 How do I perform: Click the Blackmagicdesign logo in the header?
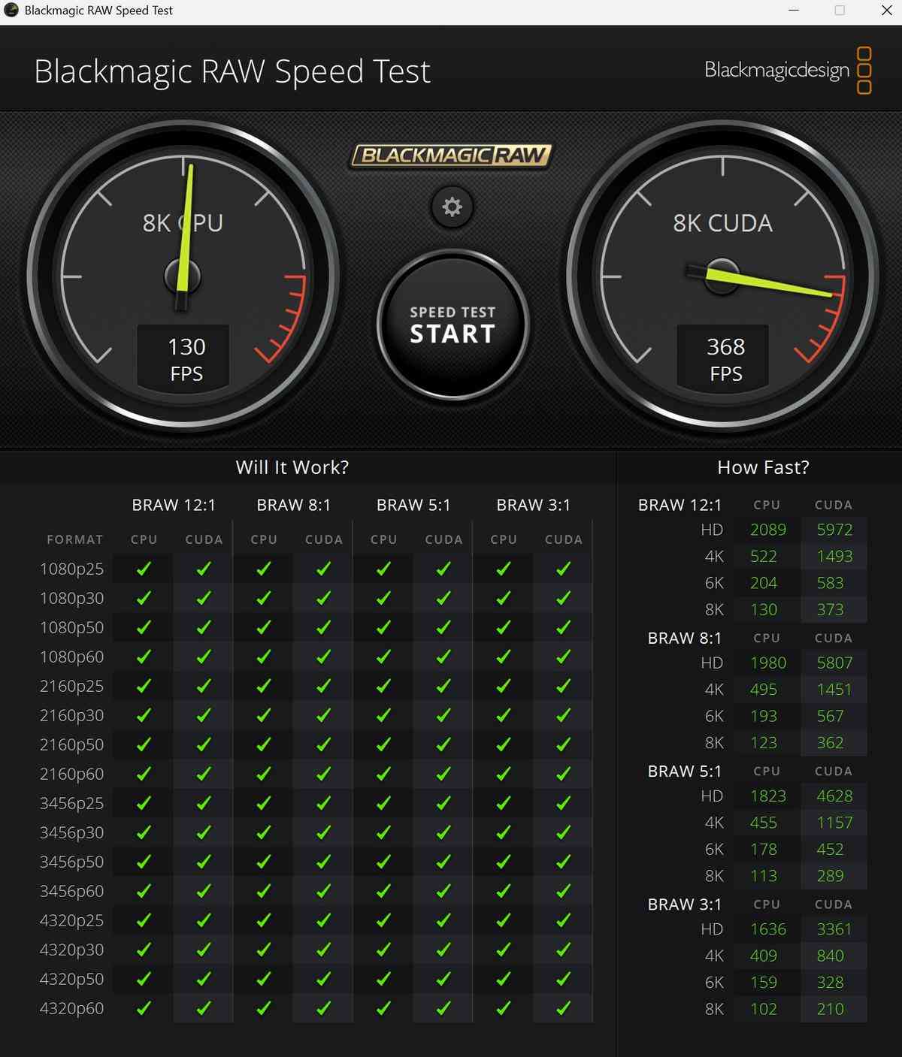[787, 71]
